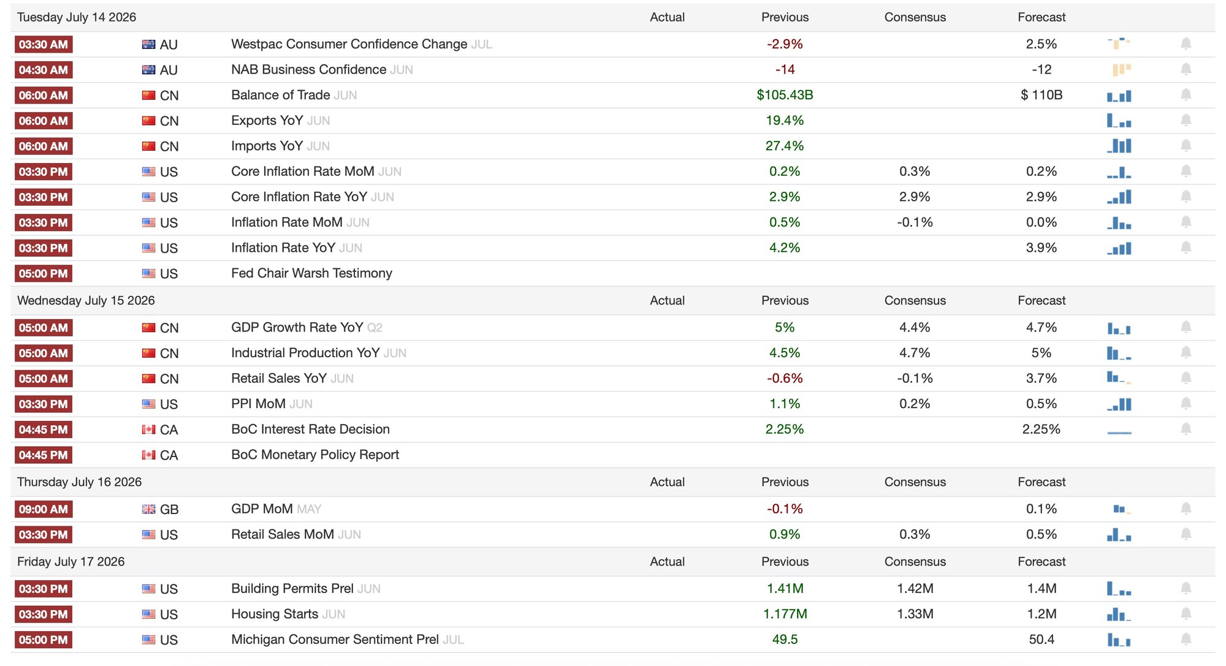Click the bell icon for GDP Growth Rate YoY
Screen dimensions: 1226x666
coord(1186,328)
